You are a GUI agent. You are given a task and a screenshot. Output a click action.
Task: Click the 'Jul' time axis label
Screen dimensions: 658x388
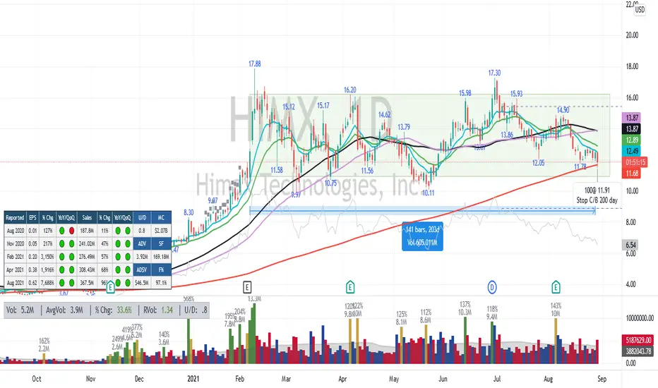497,379
